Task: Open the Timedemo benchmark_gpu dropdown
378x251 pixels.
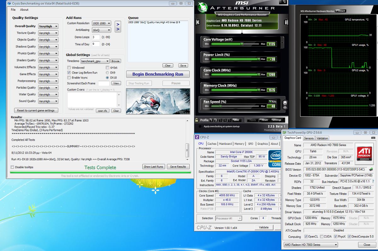Action: [95, 61]
